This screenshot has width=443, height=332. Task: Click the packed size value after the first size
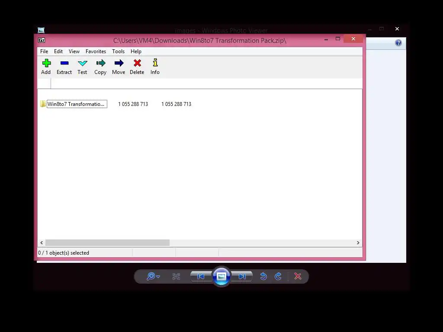click(x=177, y=104)
